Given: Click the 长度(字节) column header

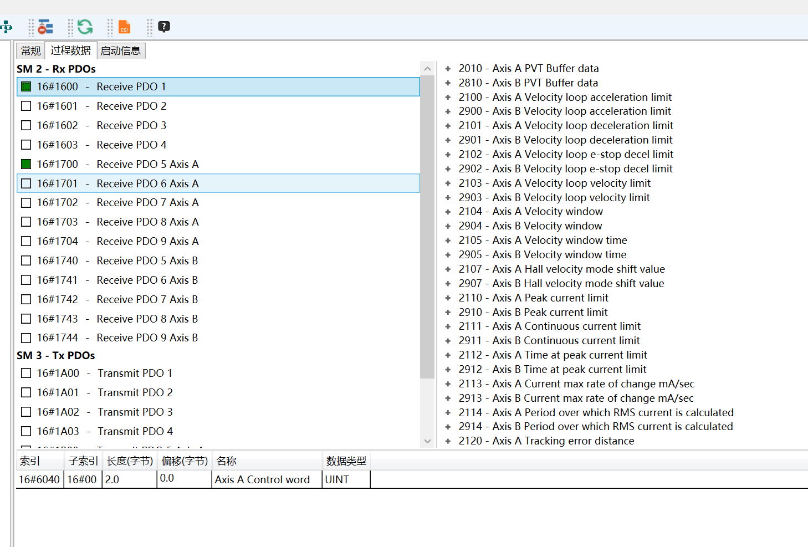Looking at the screenshot, I should click(130, 461).
